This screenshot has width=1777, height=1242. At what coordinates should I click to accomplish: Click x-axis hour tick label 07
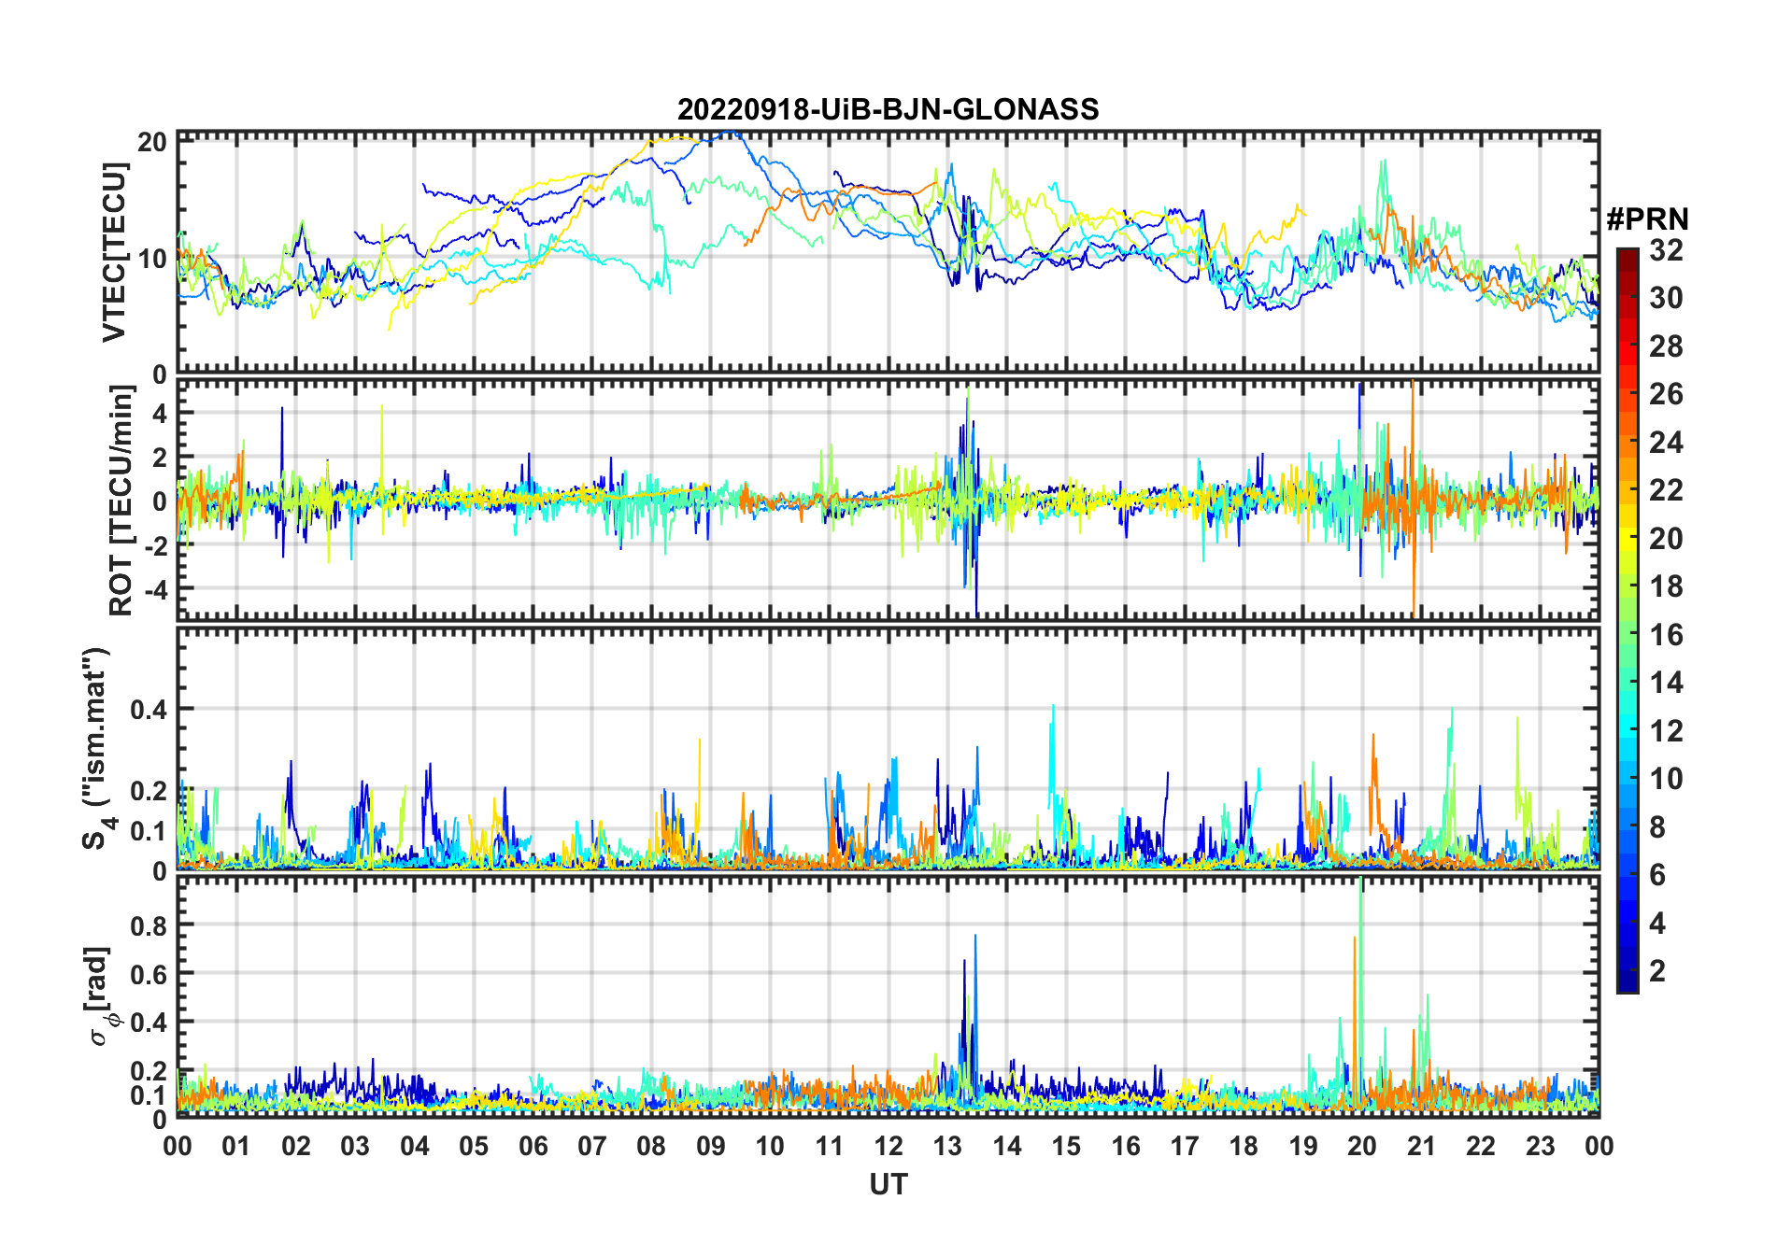pos(592,1147)
